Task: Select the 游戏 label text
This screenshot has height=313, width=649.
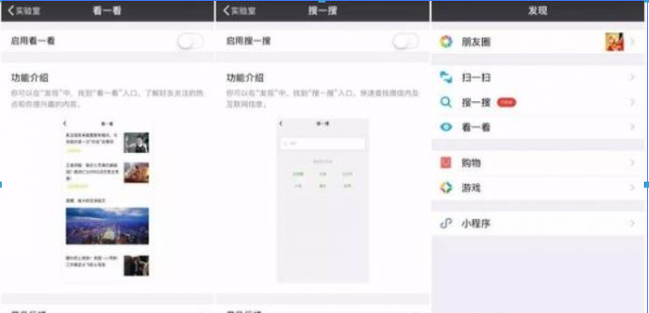Action: [472, 188]
